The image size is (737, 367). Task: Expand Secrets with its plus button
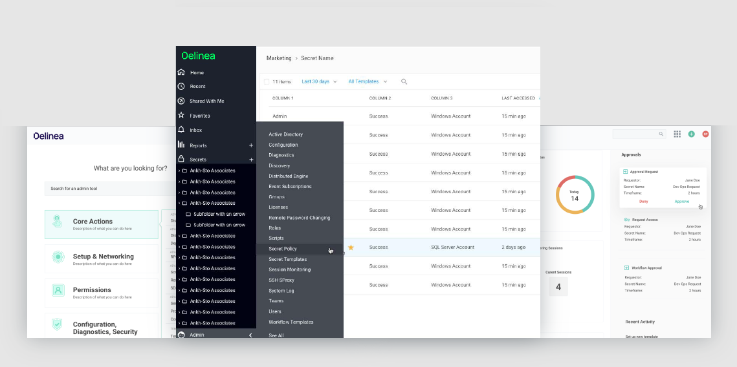[x=251, y=160]
